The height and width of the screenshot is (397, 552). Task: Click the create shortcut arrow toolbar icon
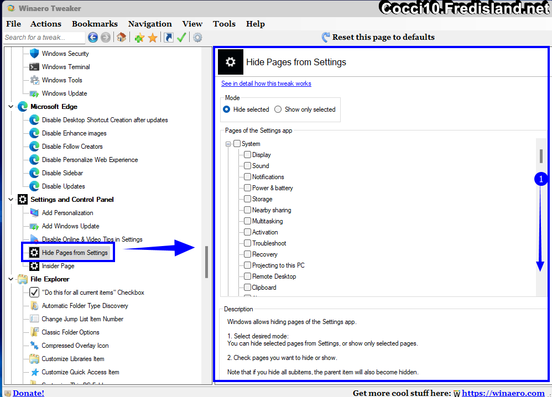pos(169,37)
